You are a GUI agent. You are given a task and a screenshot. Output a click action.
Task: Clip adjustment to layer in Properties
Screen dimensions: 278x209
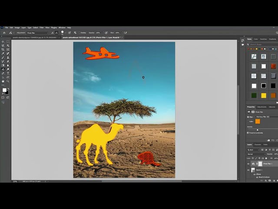(x=268, y=140)
